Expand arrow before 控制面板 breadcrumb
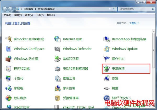 click(21, 9)
